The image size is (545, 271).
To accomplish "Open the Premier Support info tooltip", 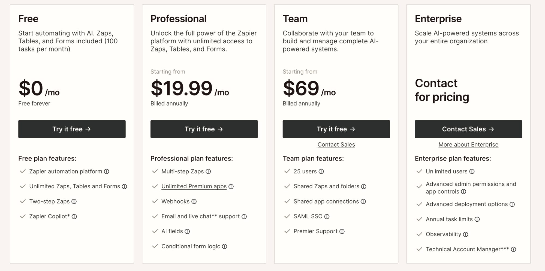I will click(342, 231).
